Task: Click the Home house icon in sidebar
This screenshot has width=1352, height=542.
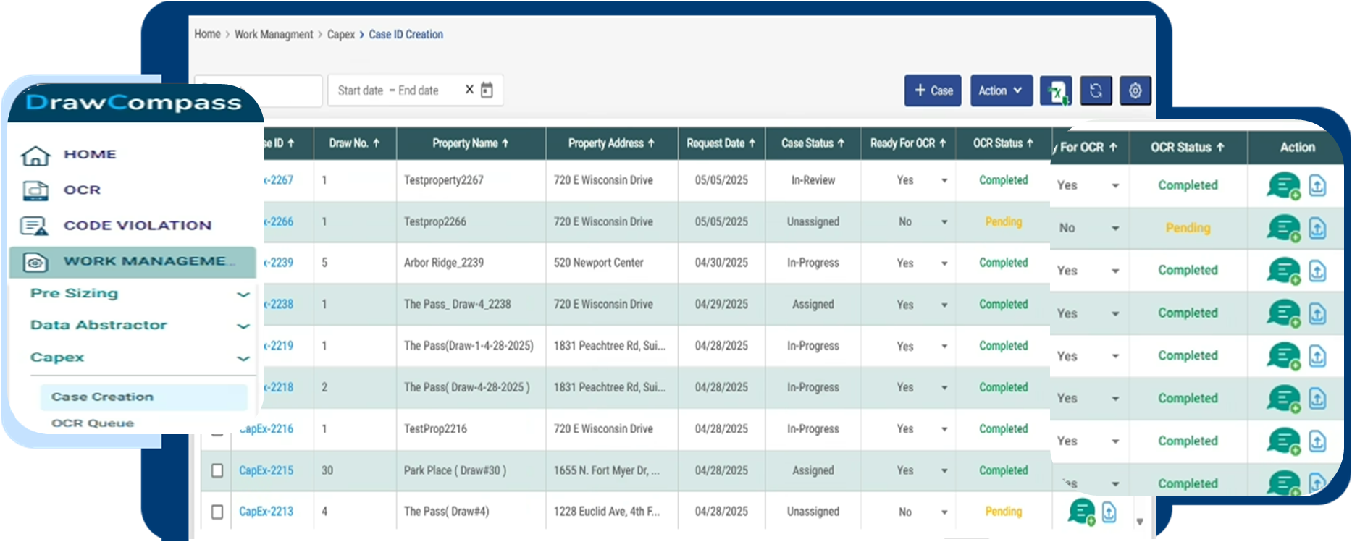Action: [35, 155]
